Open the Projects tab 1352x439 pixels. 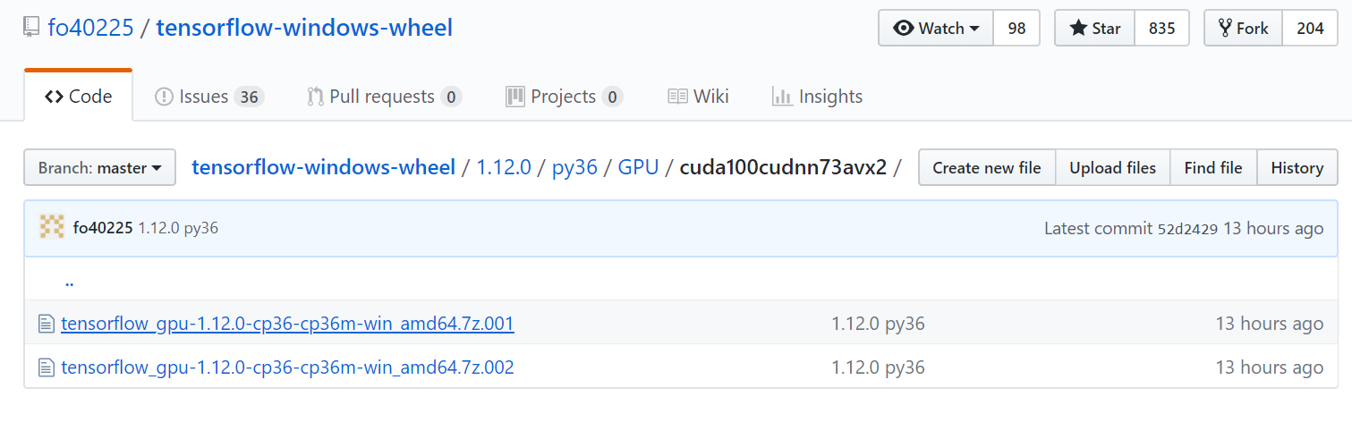(x=564, y=97)
